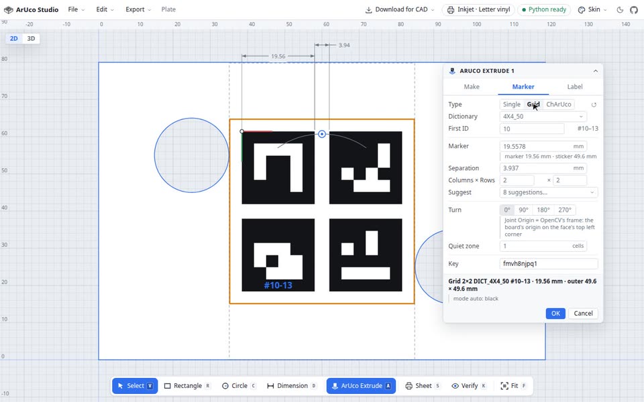The image size is (644, 402).
Task: Fit view with Fit tool
Action: click(x=513, y=386)
